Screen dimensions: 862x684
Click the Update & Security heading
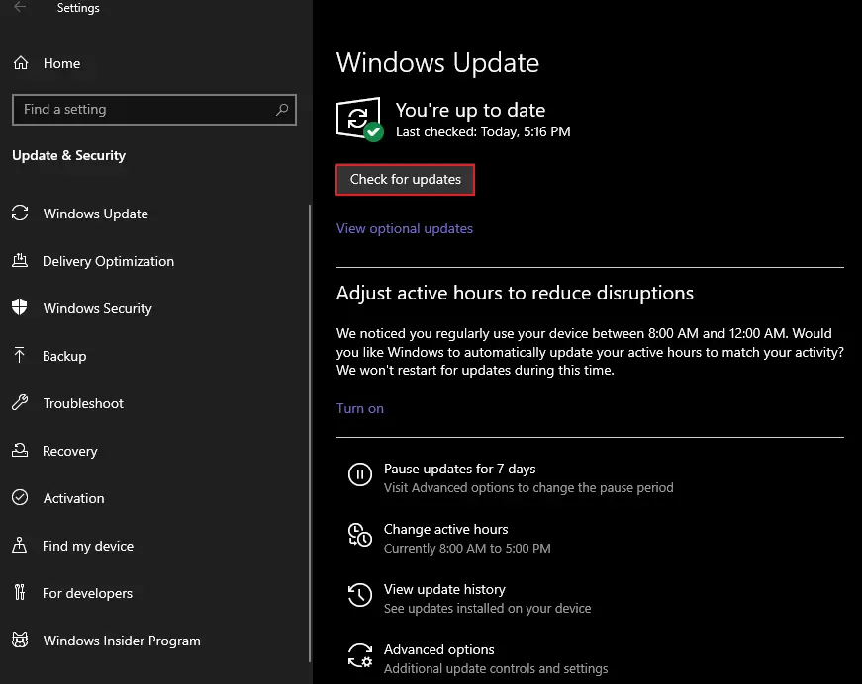coord(68,156)
